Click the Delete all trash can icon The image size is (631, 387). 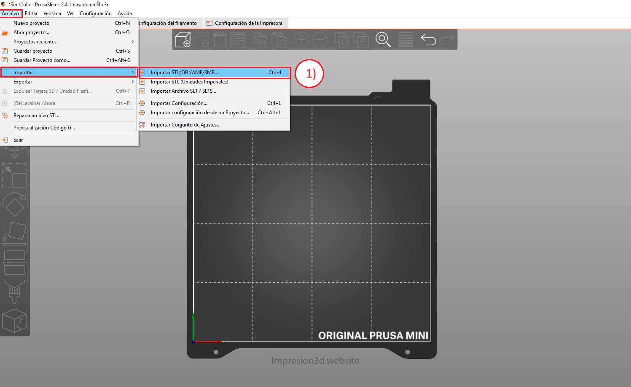click(x=220, y=40)
